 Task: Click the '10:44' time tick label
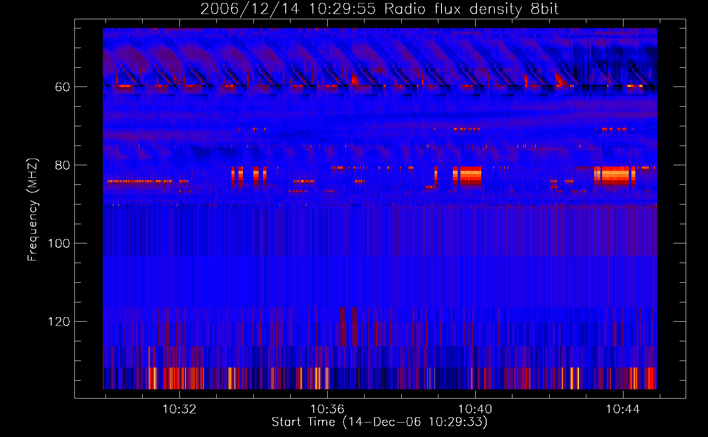click(623, 409)
